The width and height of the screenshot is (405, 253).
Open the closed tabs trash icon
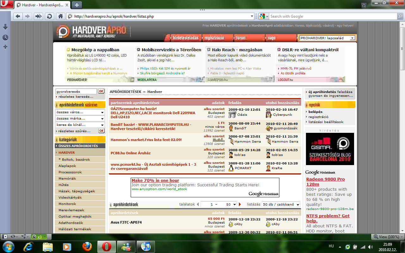coord(364,5)
